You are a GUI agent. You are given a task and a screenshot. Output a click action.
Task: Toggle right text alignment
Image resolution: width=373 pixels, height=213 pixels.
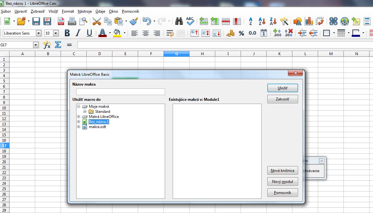[157, 33]
